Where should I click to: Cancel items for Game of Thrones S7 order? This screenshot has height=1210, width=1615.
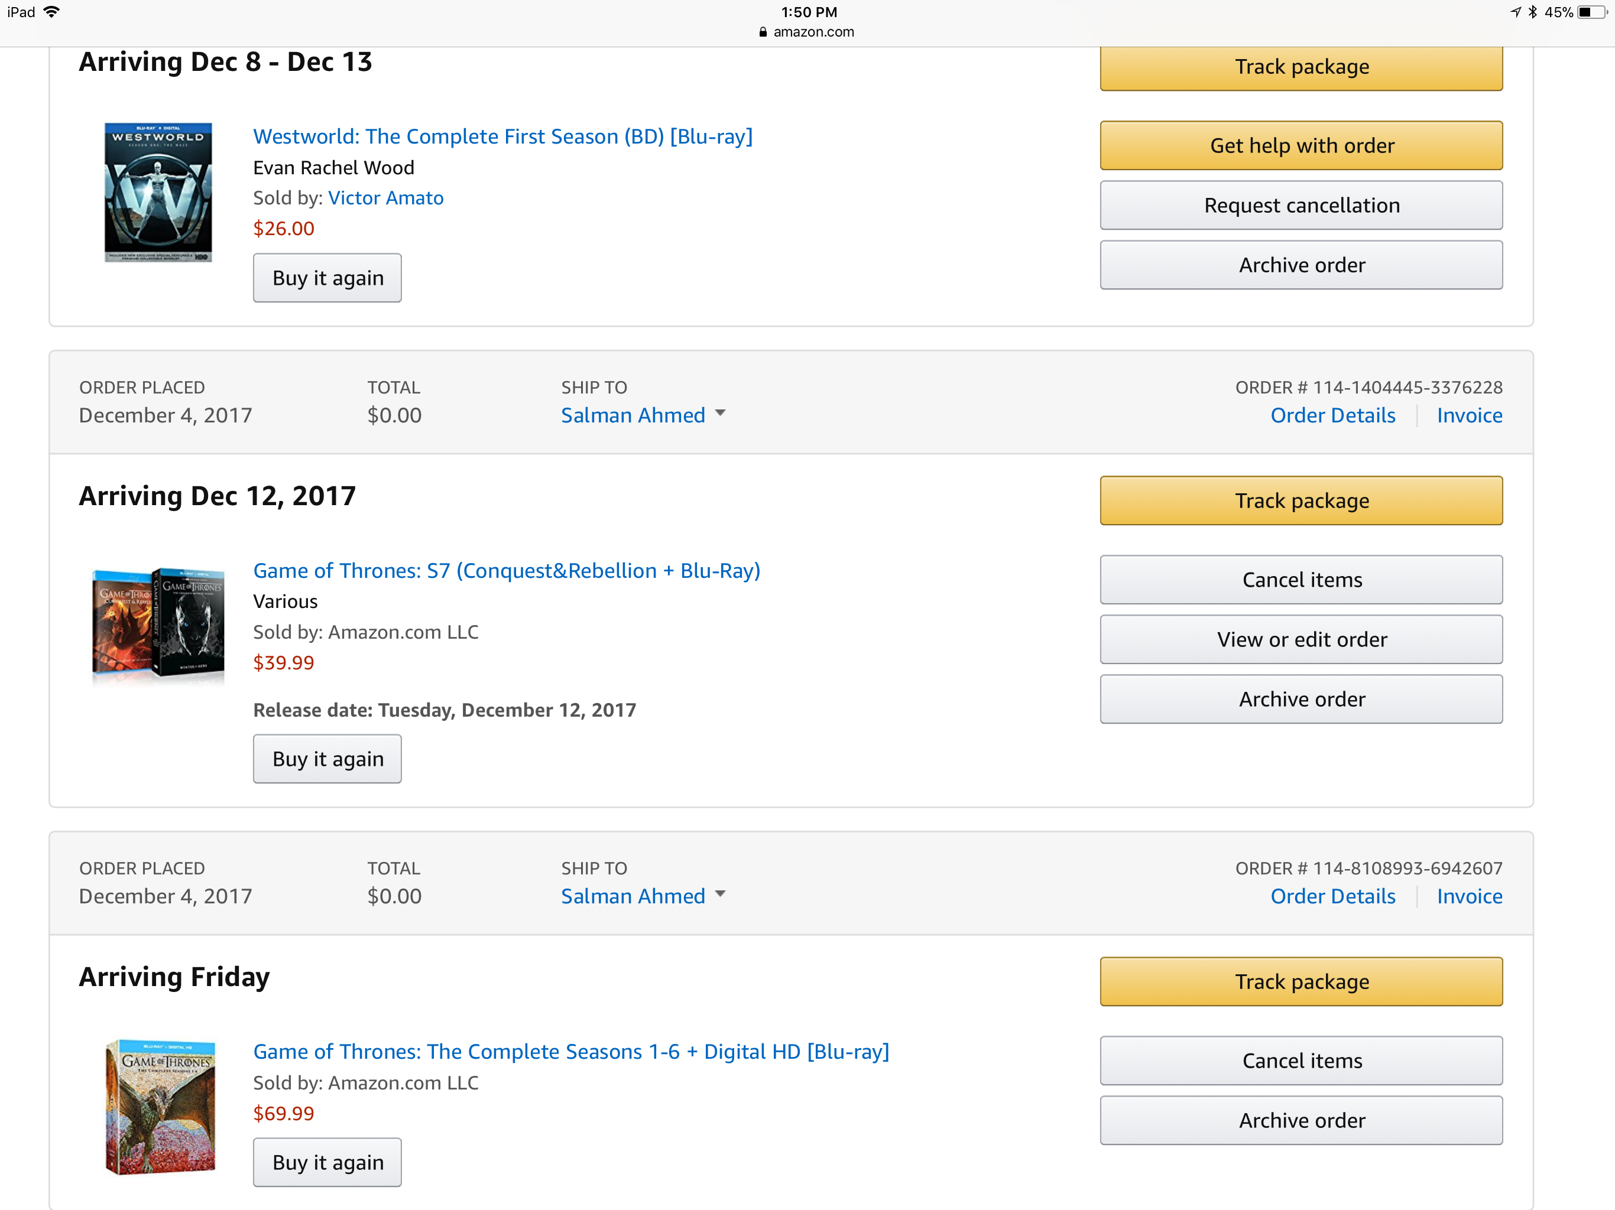point(1301,580)
